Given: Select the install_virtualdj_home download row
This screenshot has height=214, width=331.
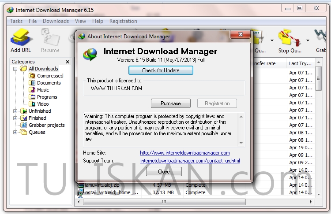Looking at the screenshot, I should click(x=196, y=192).
